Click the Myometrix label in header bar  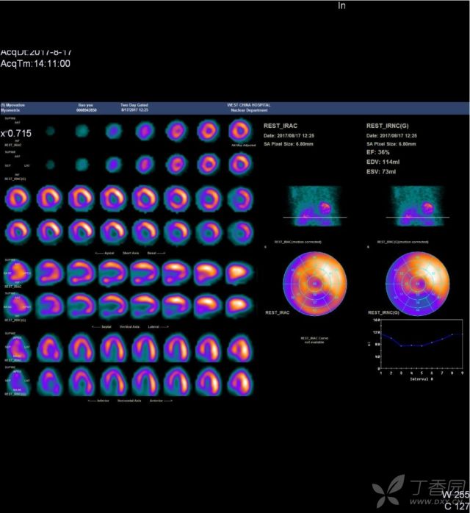click(10, 110)
